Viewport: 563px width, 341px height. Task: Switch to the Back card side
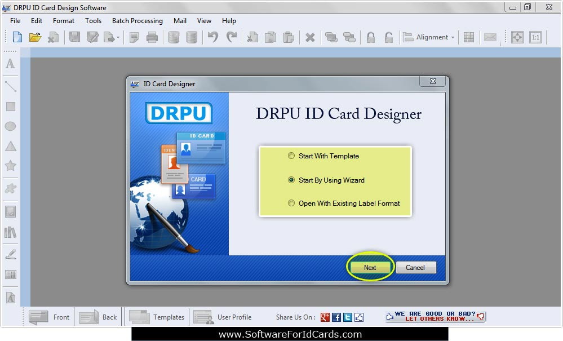click(x=97, y=317)
